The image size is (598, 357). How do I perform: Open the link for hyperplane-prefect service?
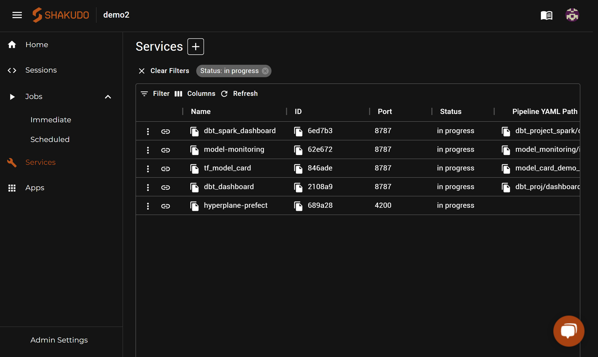(x=165, y=206)
